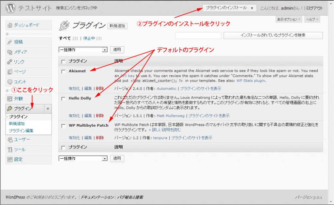The width and height of the screenshot is (334, 205).
Task: Filter plugins by 停止中 inactive
Action: click(x=89, y=39)
